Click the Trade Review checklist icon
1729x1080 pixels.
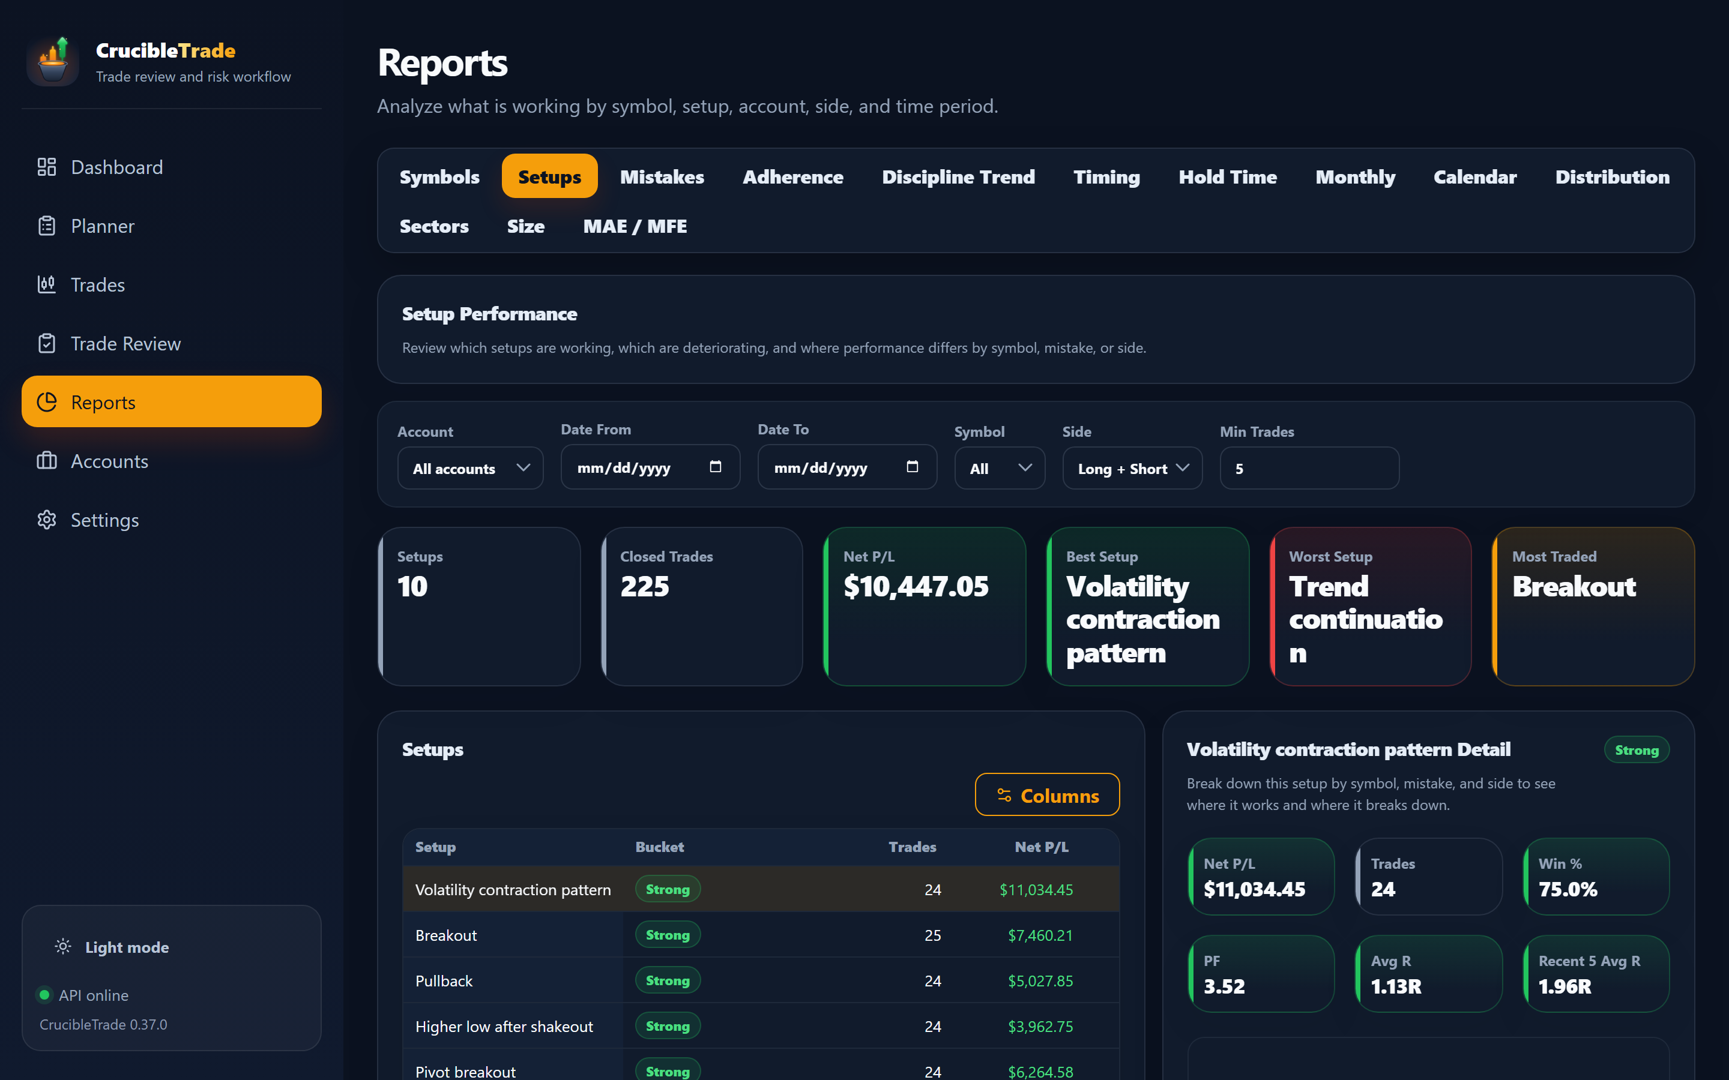point(46,344)
